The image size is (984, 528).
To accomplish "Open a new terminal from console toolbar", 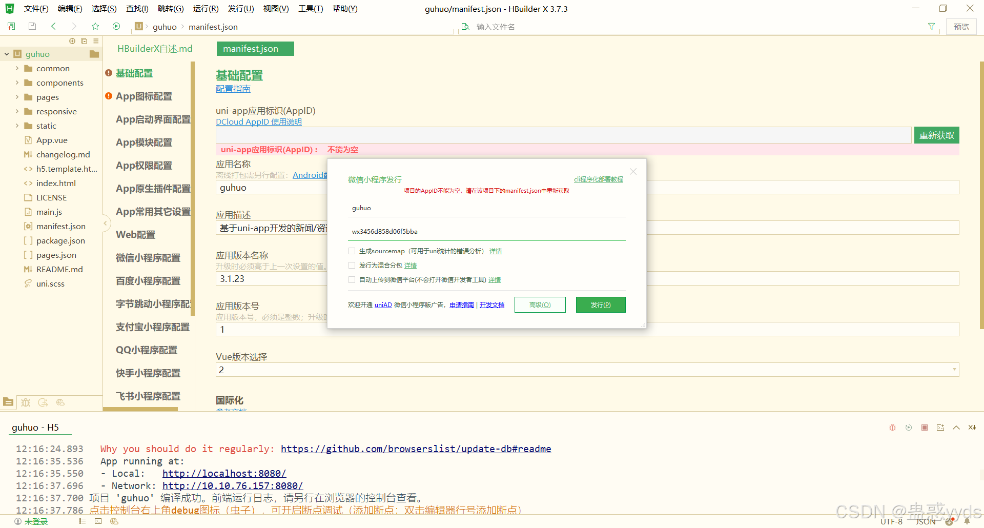I will click(x=940, y=428).
